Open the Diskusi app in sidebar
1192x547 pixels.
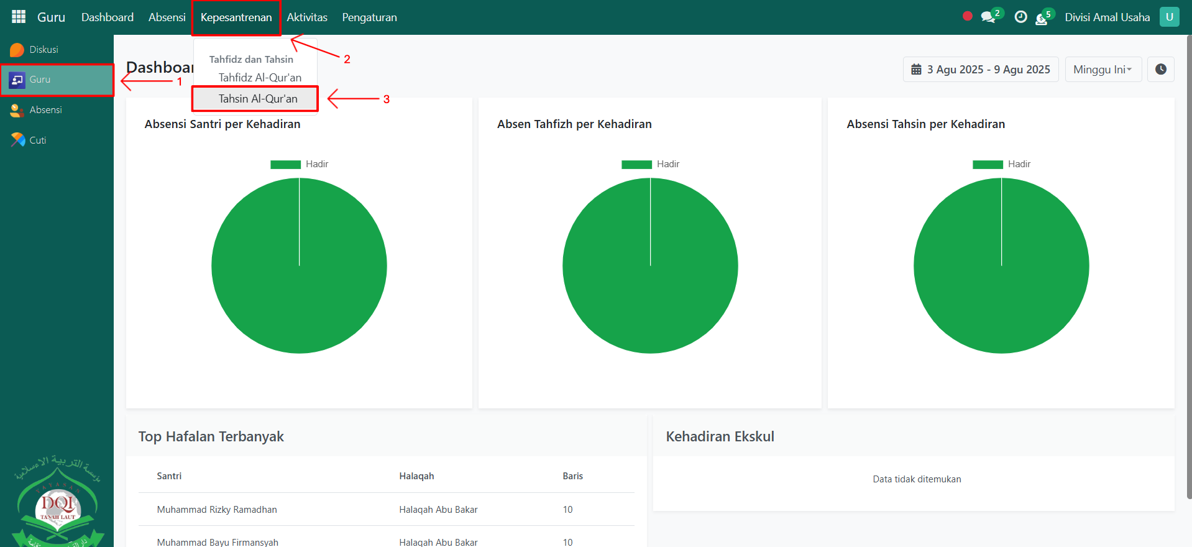[x=44, y=50]
